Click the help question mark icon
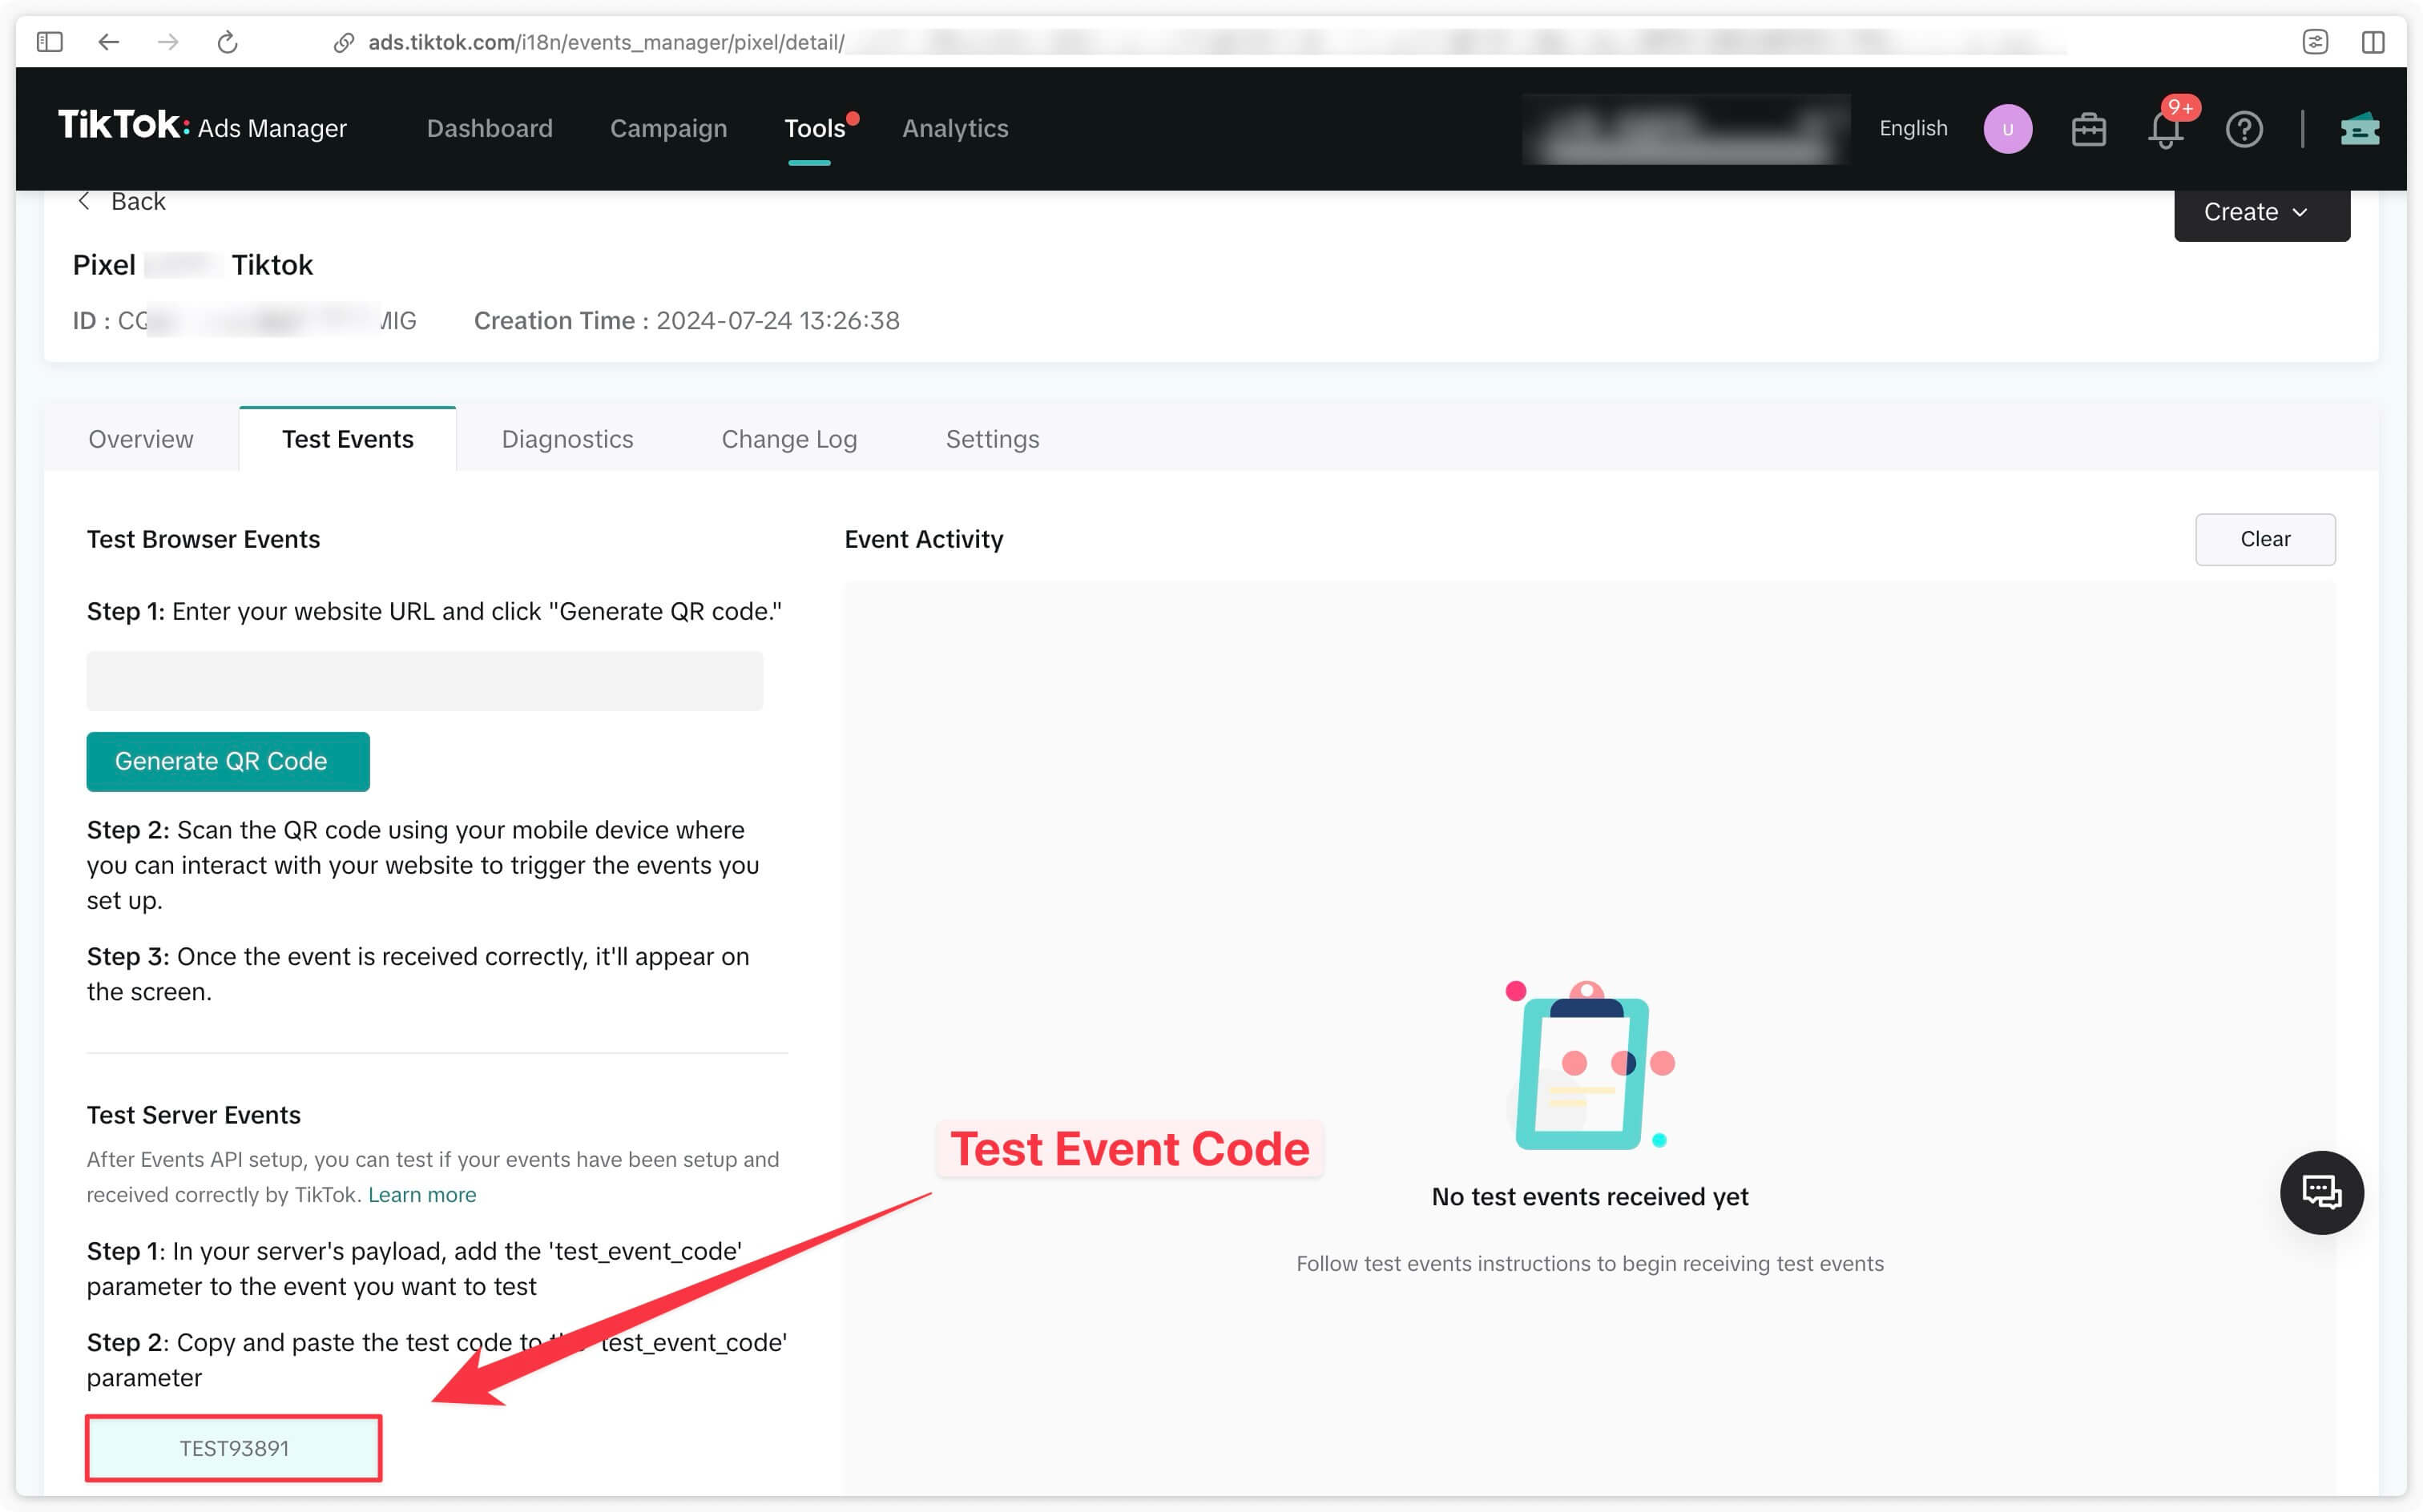 point(2245,127)
